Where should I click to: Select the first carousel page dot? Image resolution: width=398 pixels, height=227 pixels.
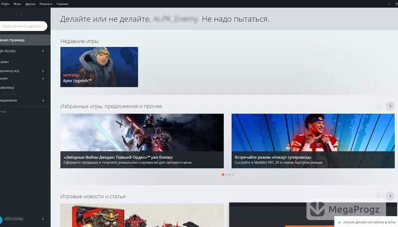[x=223, y=175]
